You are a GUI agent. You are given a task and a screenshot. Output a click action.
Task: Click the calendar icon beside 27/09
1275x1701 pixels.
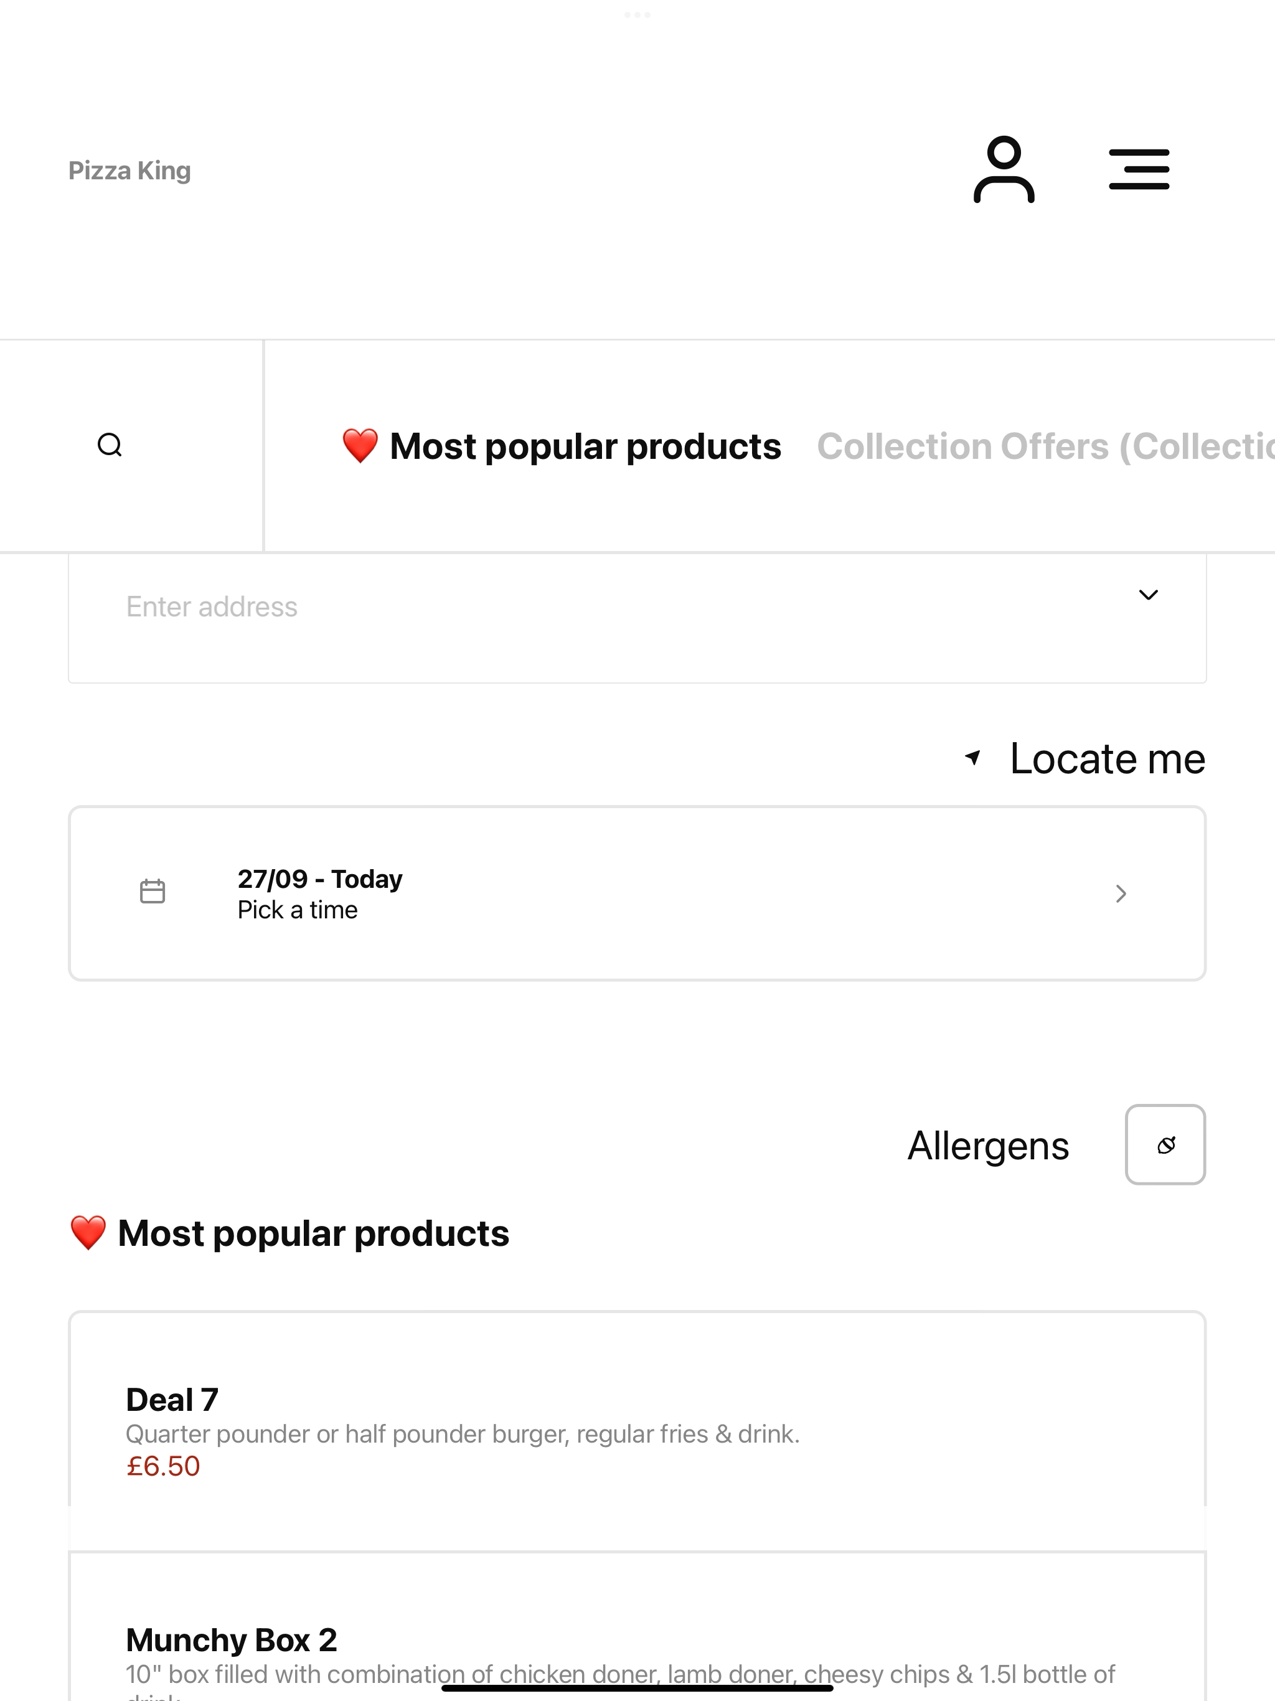[153, 891]
